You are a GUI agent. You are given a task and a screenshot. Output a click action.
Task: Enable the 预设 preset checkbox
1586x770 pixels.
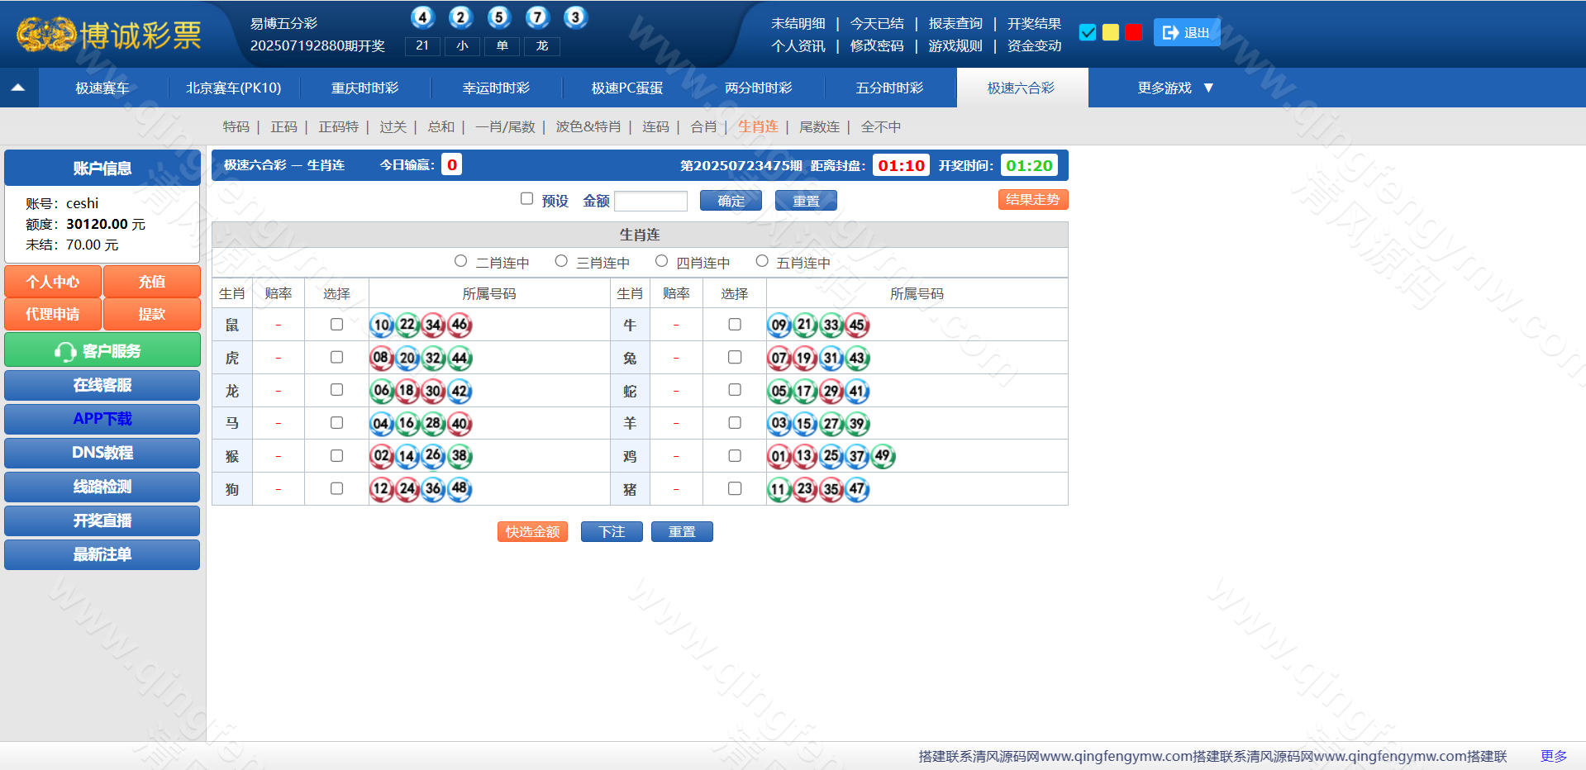pyautogui.click(x=526, y=198)
